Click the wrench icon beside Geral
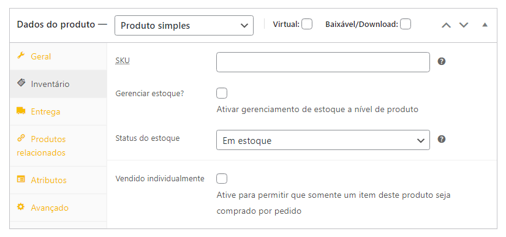This screenshot has height=237, width=506. [21, 56]
